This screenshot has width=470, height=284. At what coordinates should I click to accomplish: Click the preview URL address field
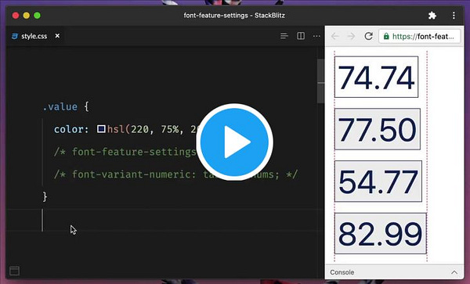pyautogui.click(x=420, y=37)
